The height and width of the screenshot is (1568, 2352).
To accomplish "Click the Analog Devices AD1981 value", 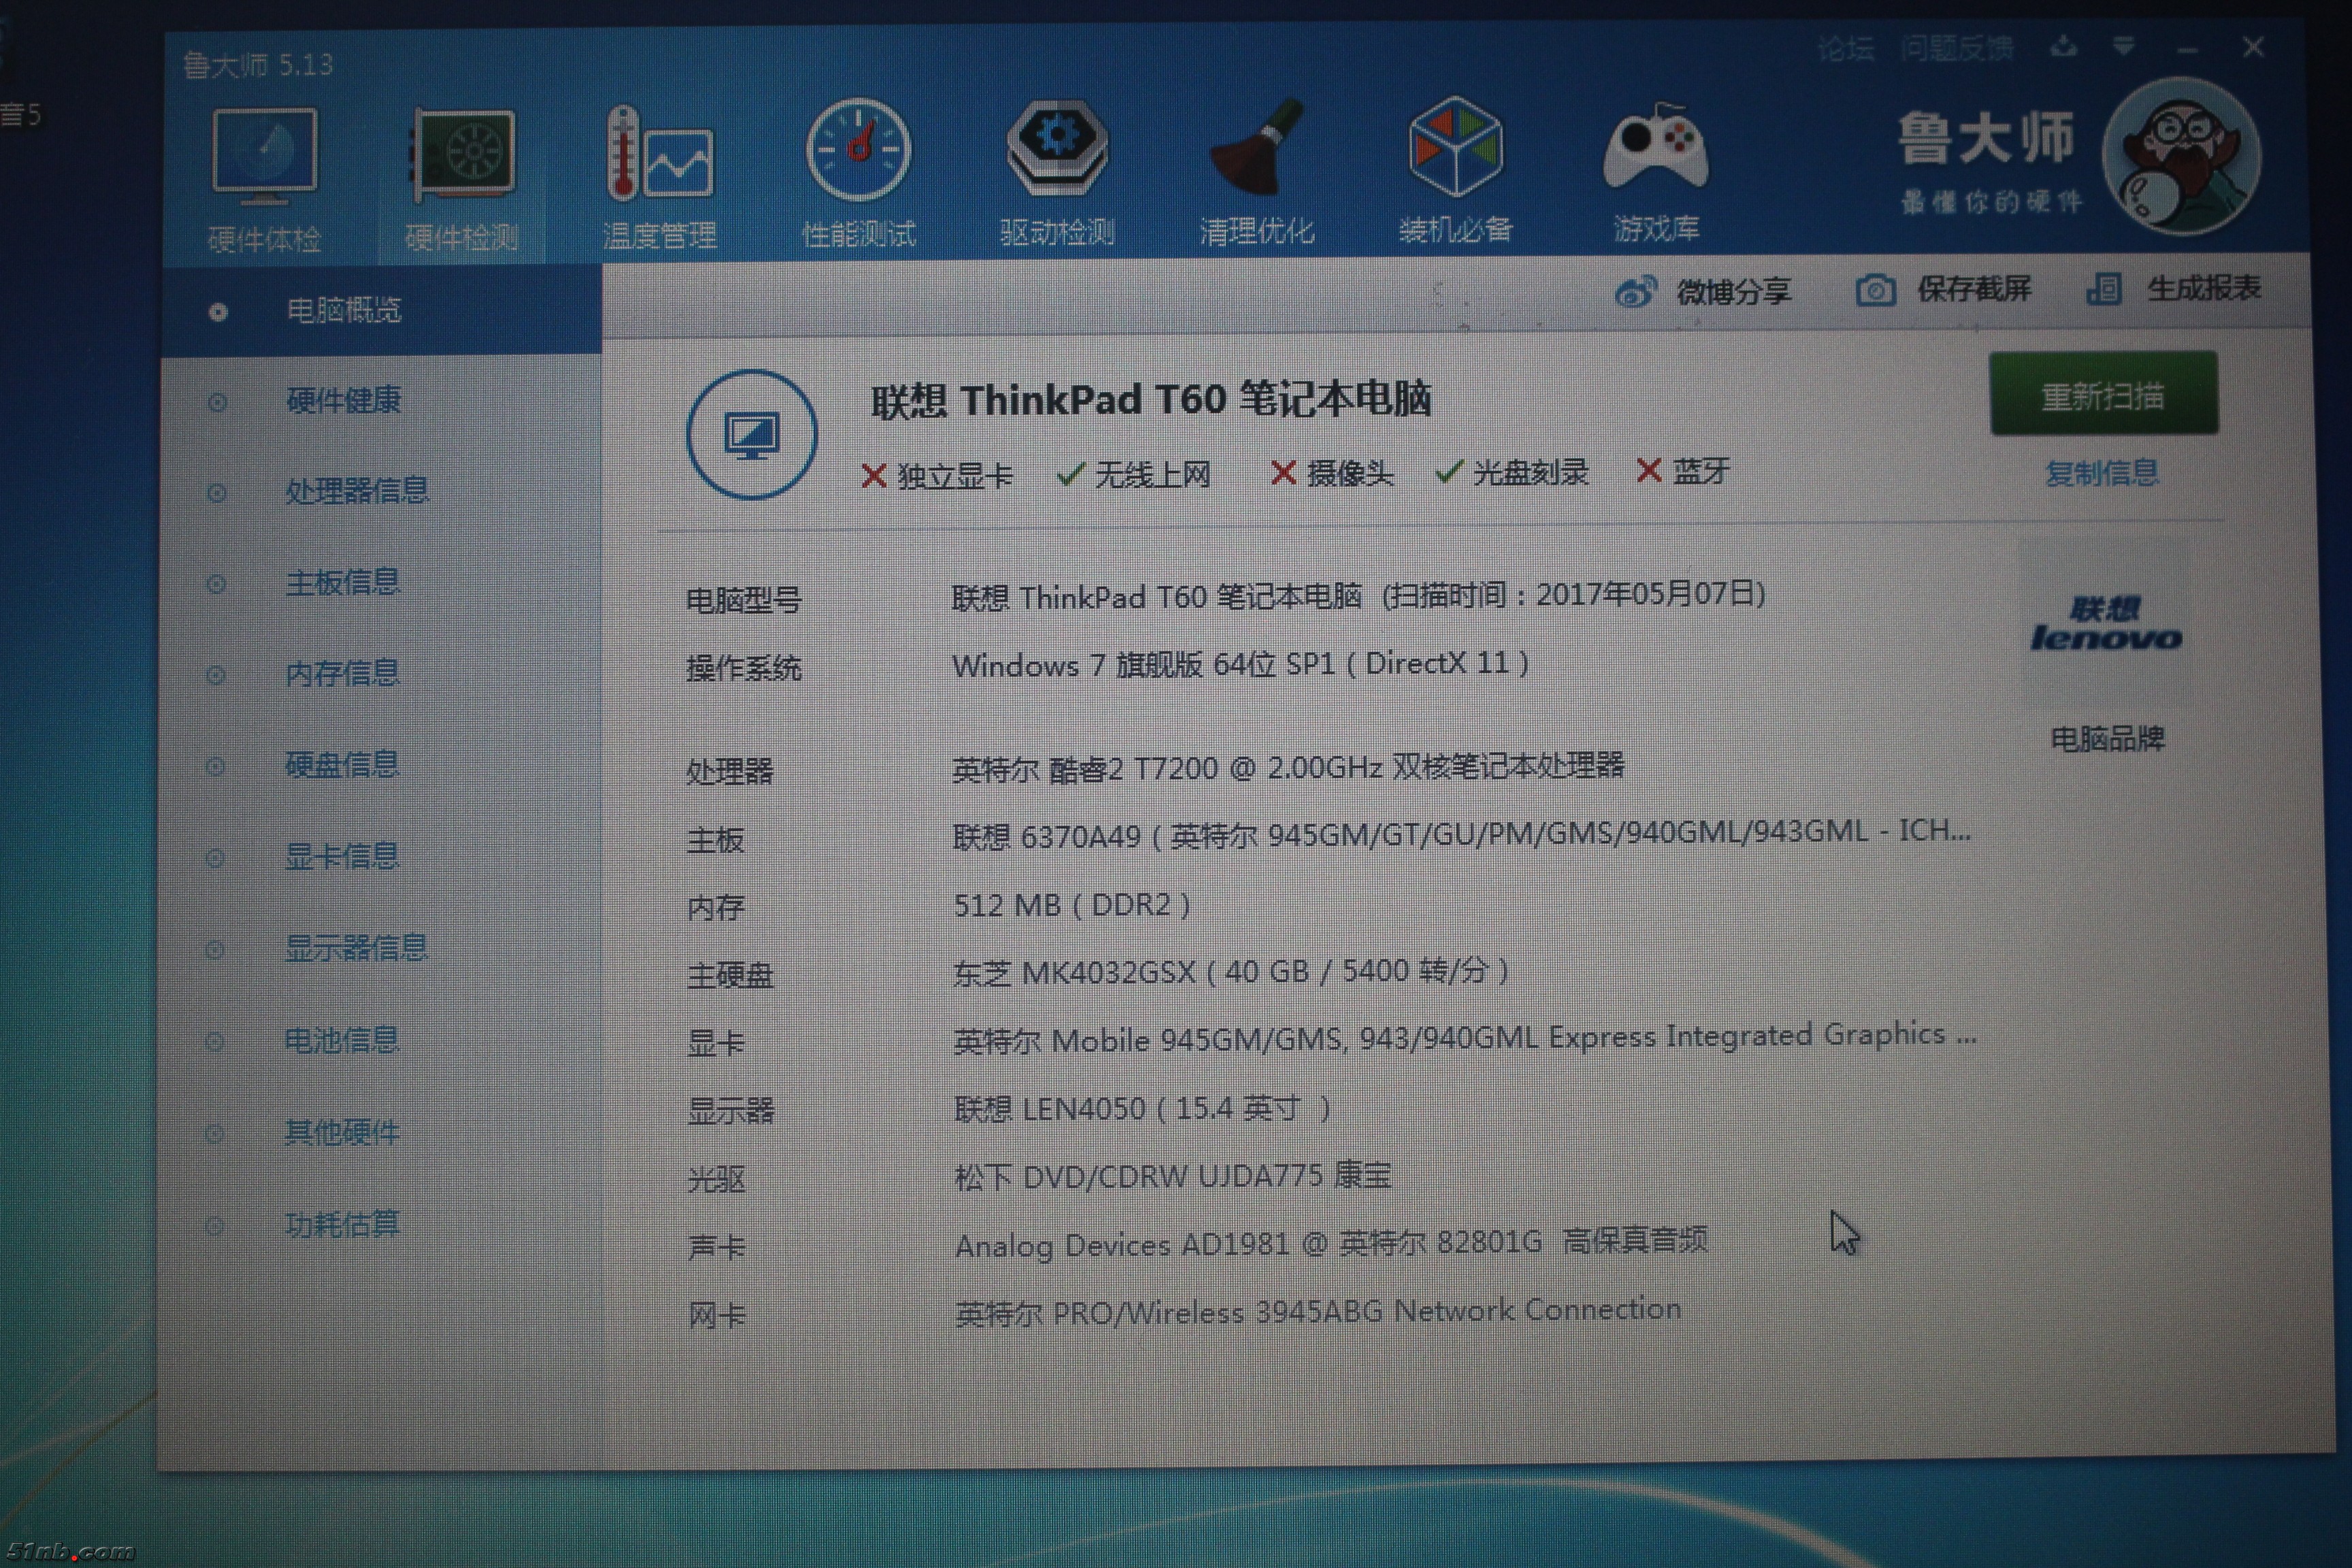I will 1331,1244.
